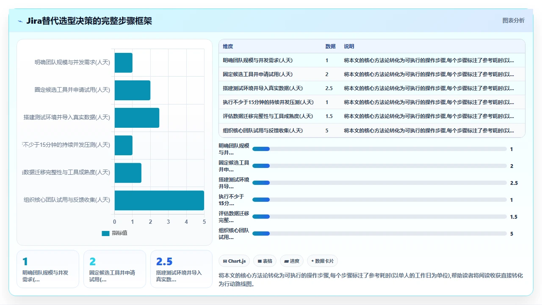Click the progress bar for 组织核心团队试用…

click(x=379, y=234)
